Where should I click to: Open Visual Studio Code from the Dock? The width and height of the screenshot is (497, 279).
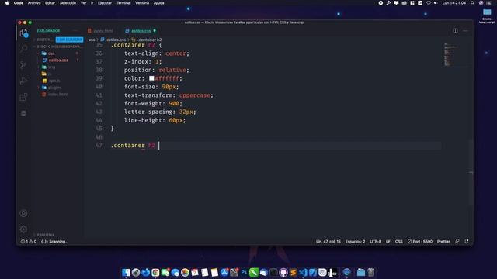tap(303, 272)
